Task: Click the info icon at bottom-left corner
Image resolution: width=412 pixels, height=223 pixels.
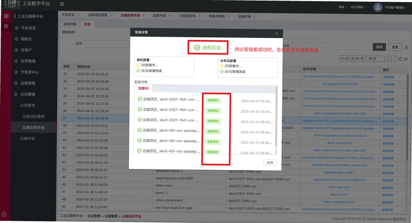Action: pyautogui.click(x=4, y=214)
